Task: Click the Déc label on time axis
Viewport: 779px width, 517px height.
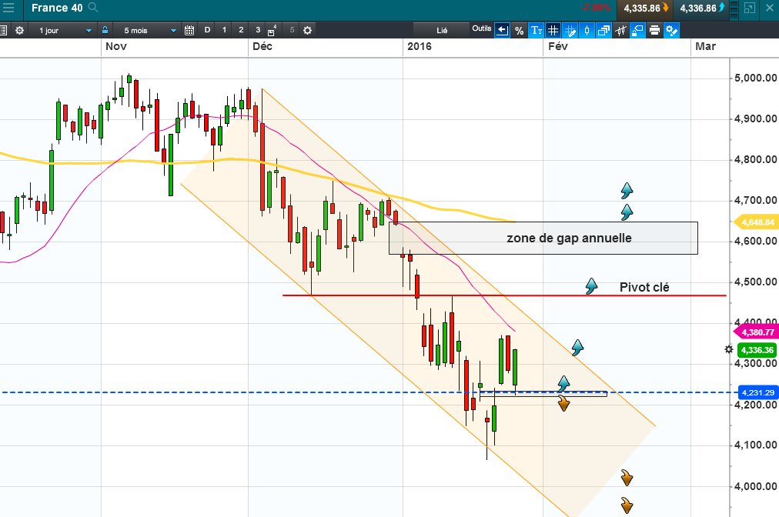Action: (262, 46)
